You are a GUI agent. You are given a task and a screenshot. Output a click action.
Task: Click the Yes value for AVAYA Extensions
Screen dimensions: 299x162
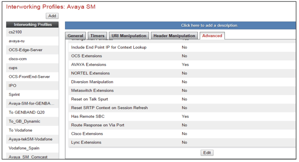click(185, 65)
